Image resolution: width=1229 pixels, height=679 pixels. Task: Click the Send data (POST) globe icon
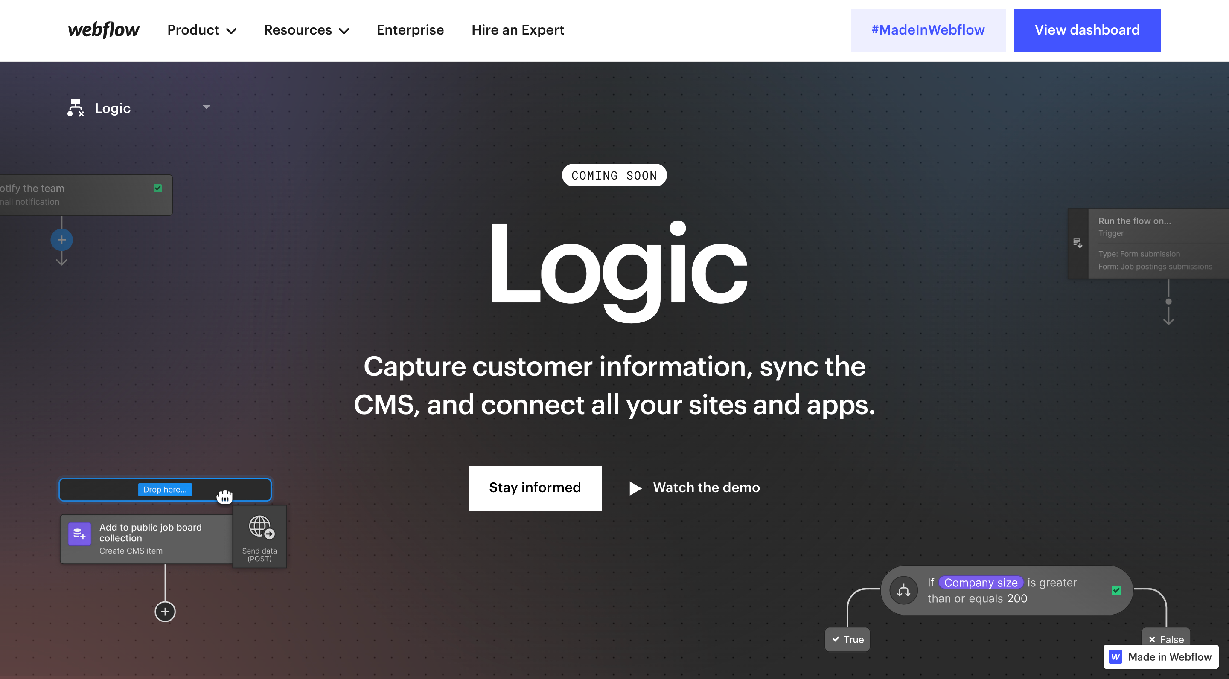(262, 527)
